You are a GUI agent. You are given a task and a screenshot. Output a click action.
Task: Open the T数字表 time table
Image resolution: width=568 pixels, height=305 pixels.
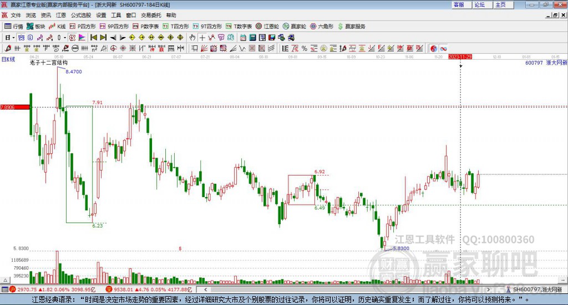coord(239,27)
